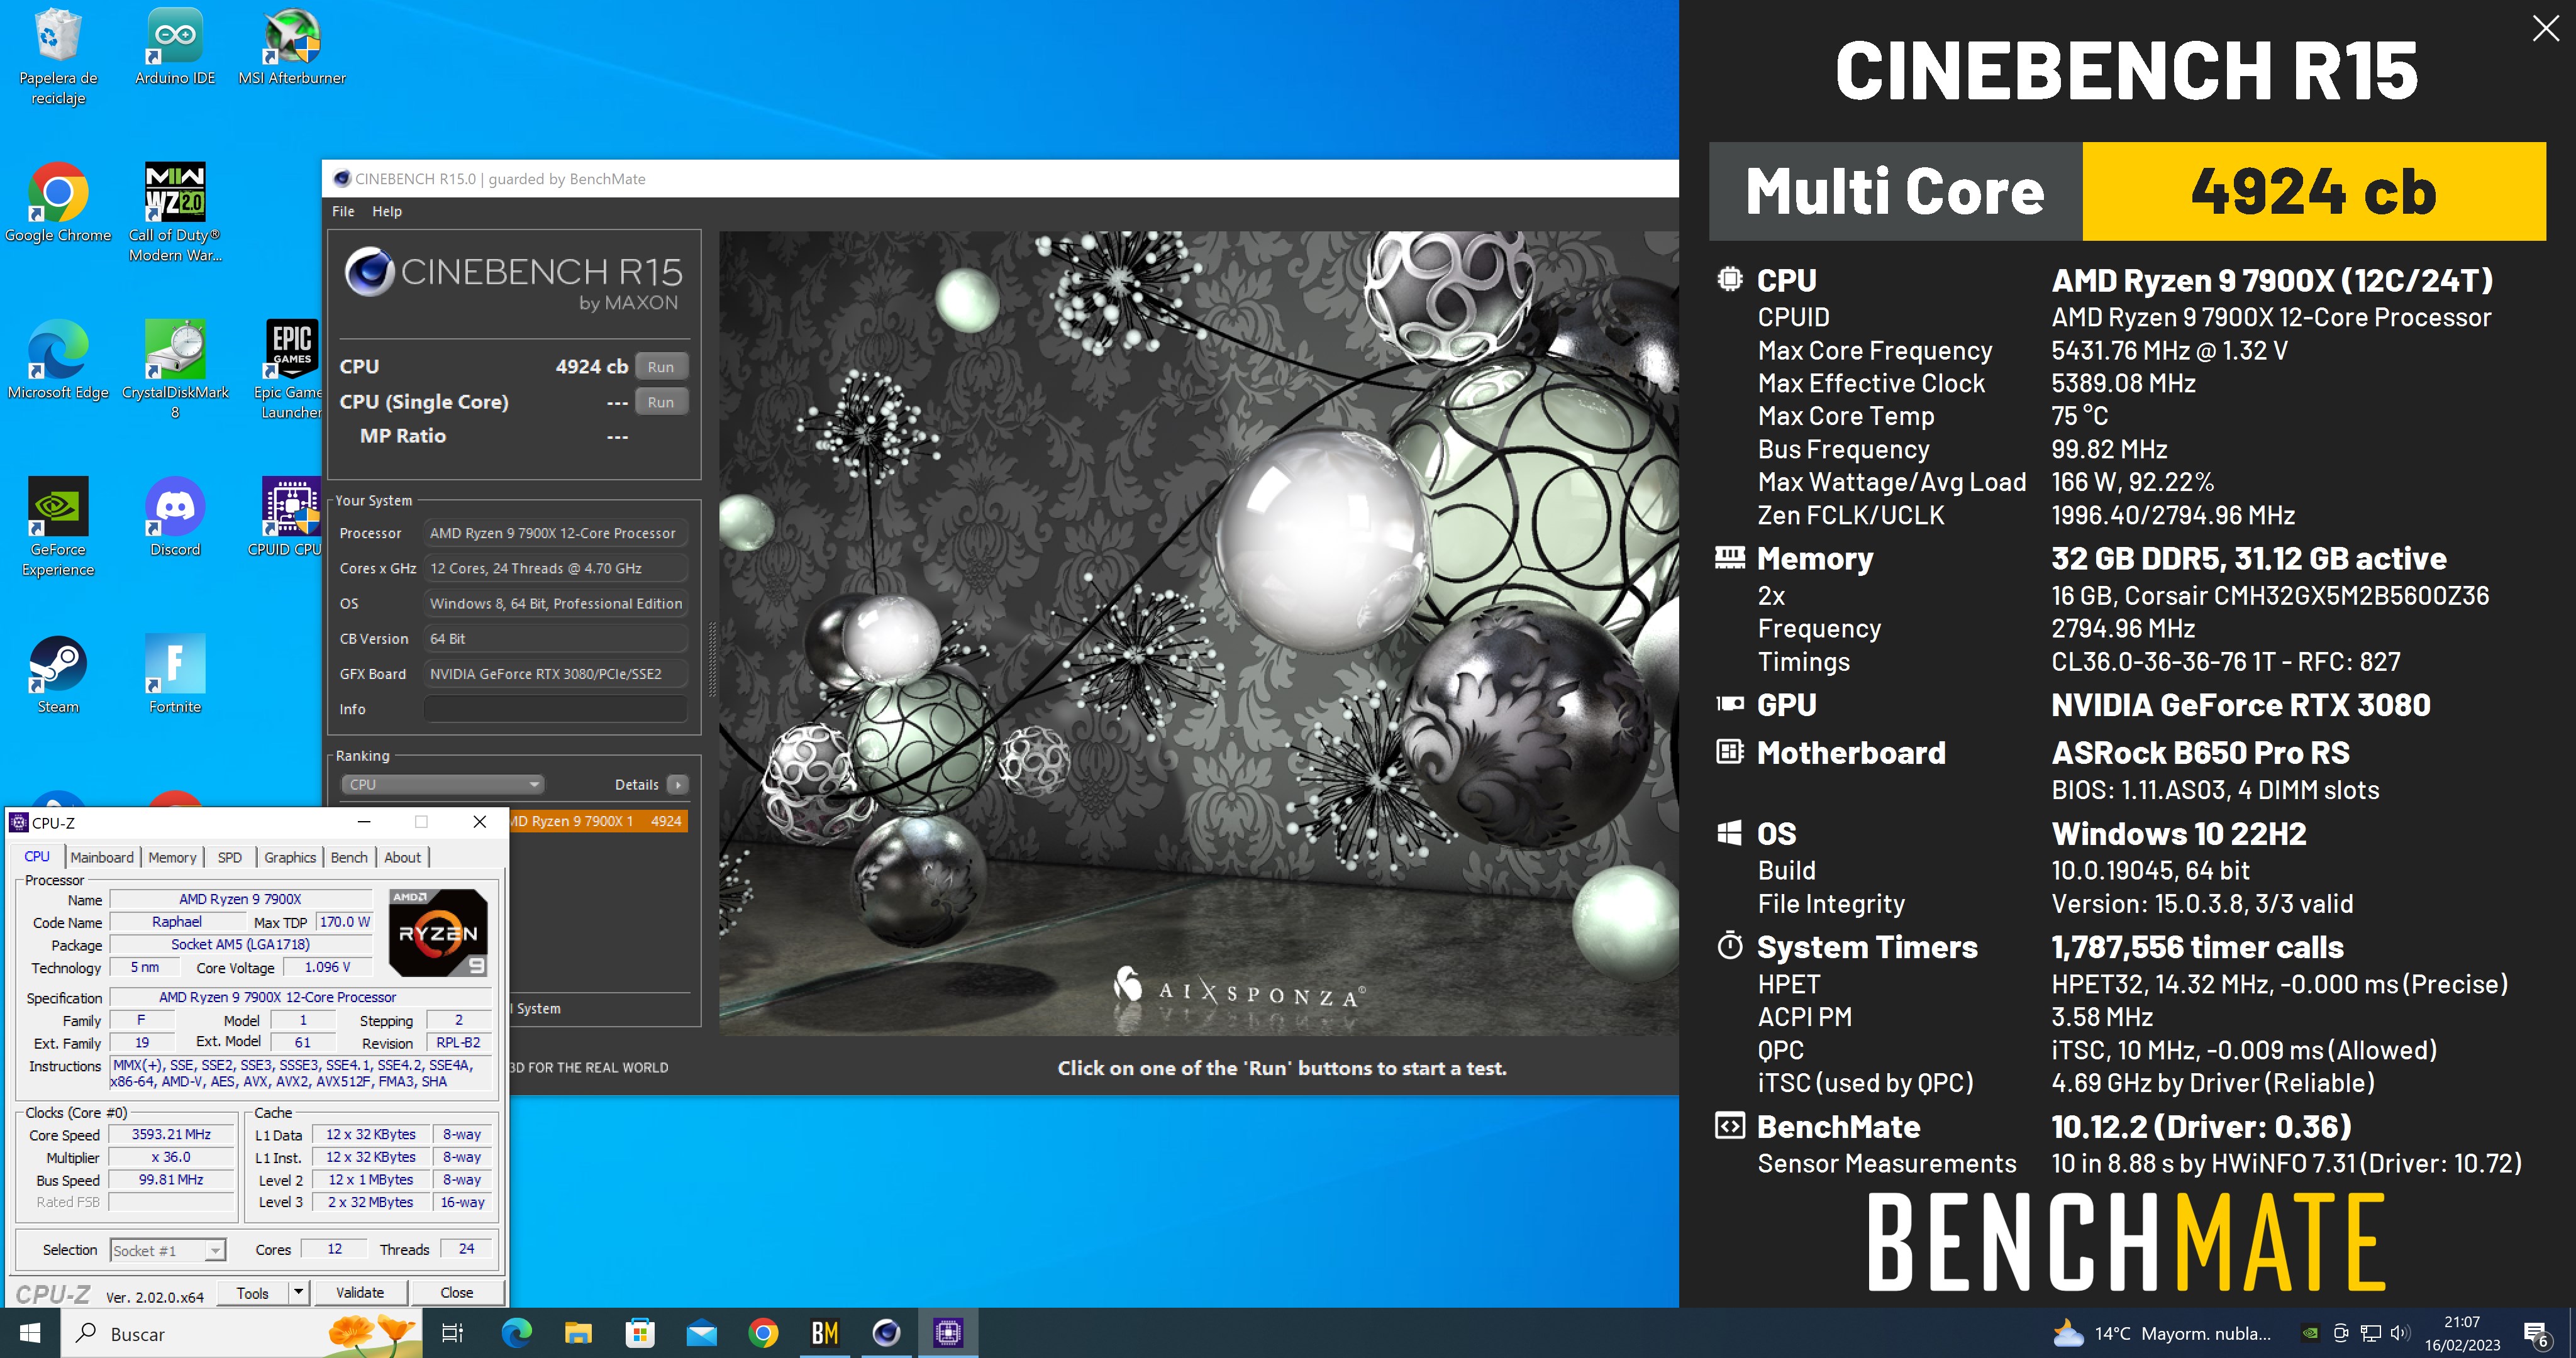Switch to CPU-Z on the taskbar

tap(948, 1333)
